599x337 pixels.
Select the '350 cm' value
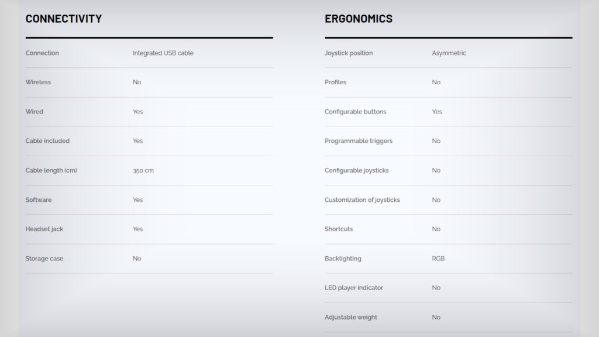[143, 171]
